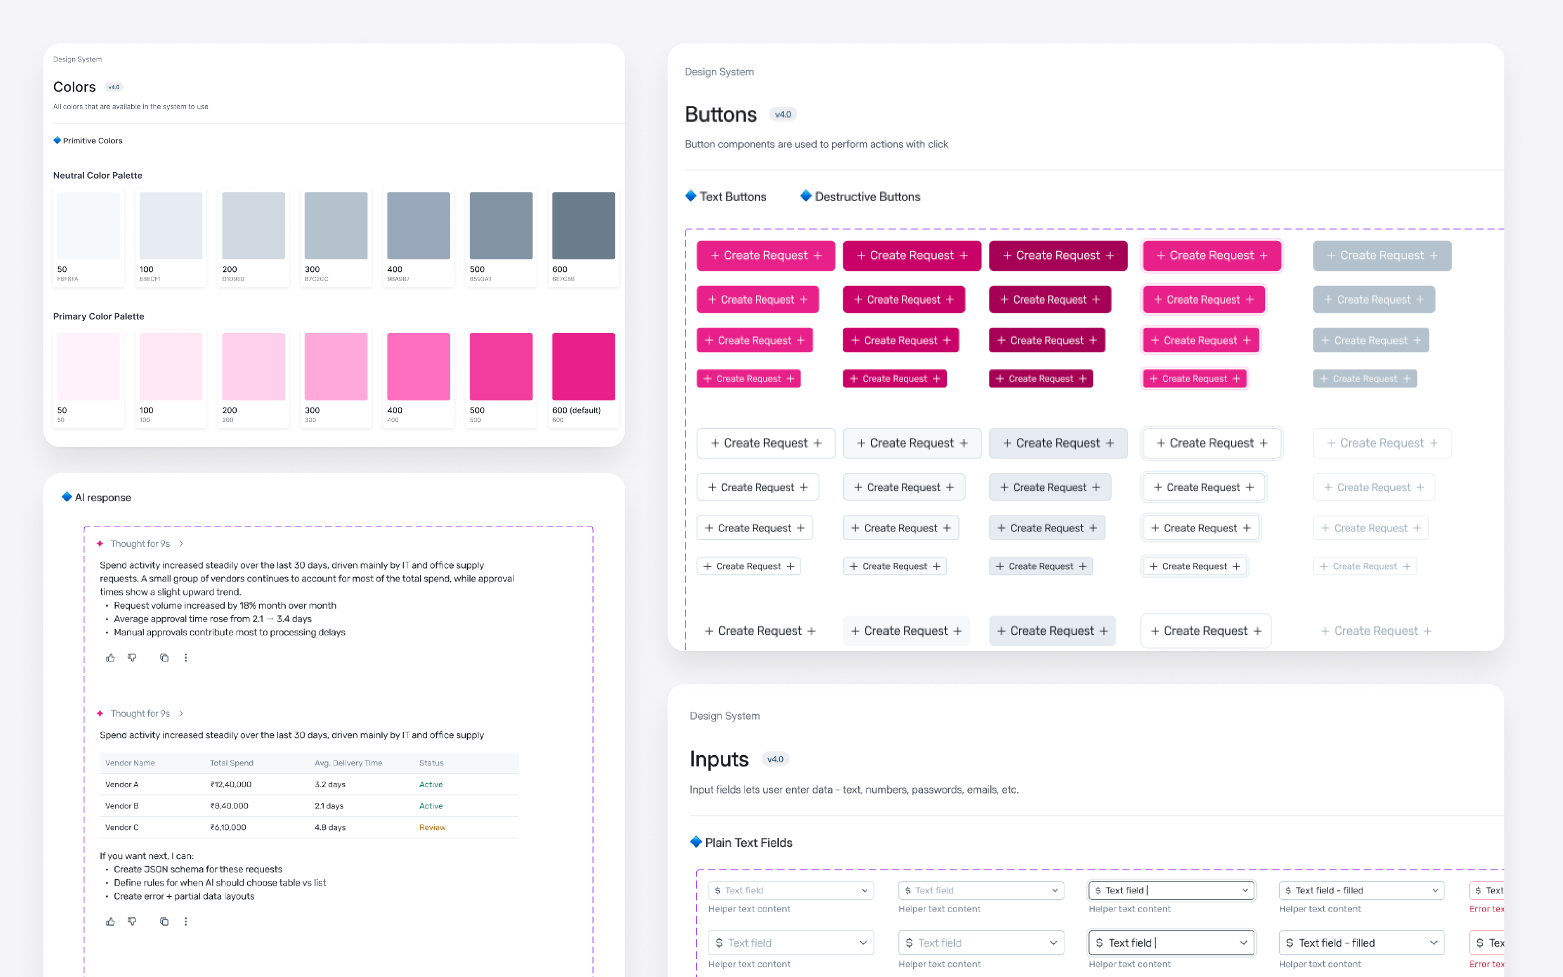Viewport: 1563px width, 977px height.
Task: Switch to the Text Buttons section
Action: 732,196
